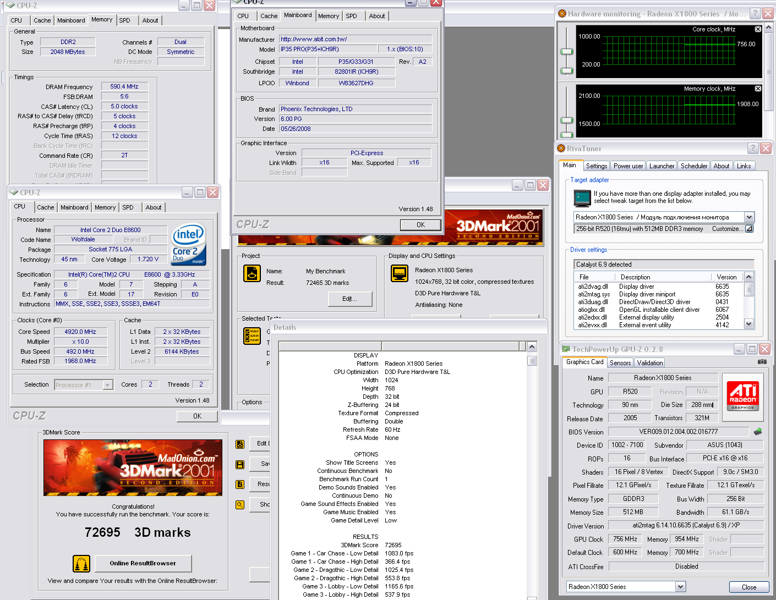Click the abit manufacturer URL in Mainboard window

coord(356,39)
